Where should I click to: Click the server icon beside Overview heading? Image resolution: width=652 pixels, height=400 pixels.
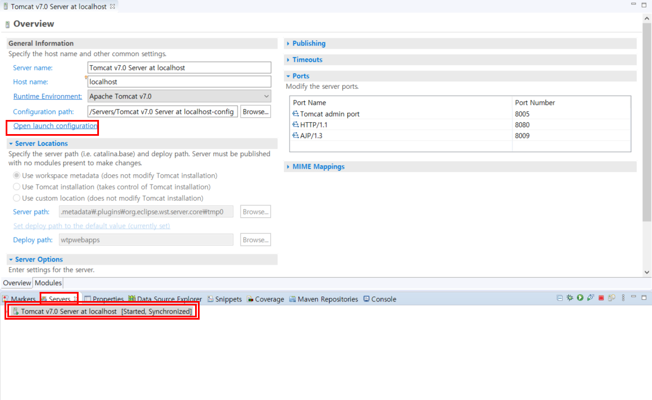7,24
